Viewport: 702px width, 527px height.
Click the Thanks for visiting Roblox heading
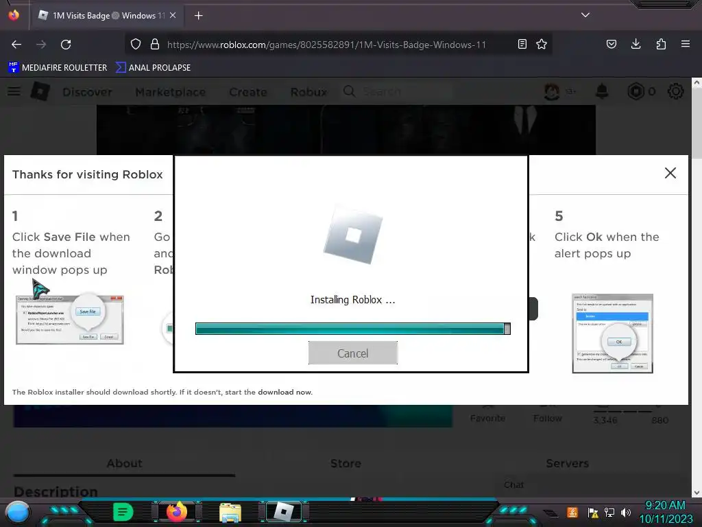(x=87, y=174)
